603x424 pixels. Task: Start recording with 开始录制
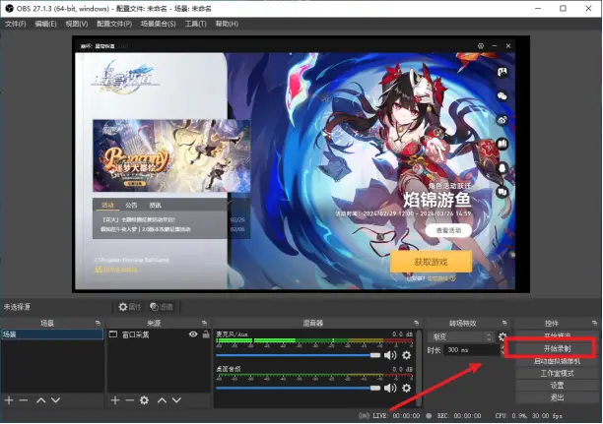(557, 348)
